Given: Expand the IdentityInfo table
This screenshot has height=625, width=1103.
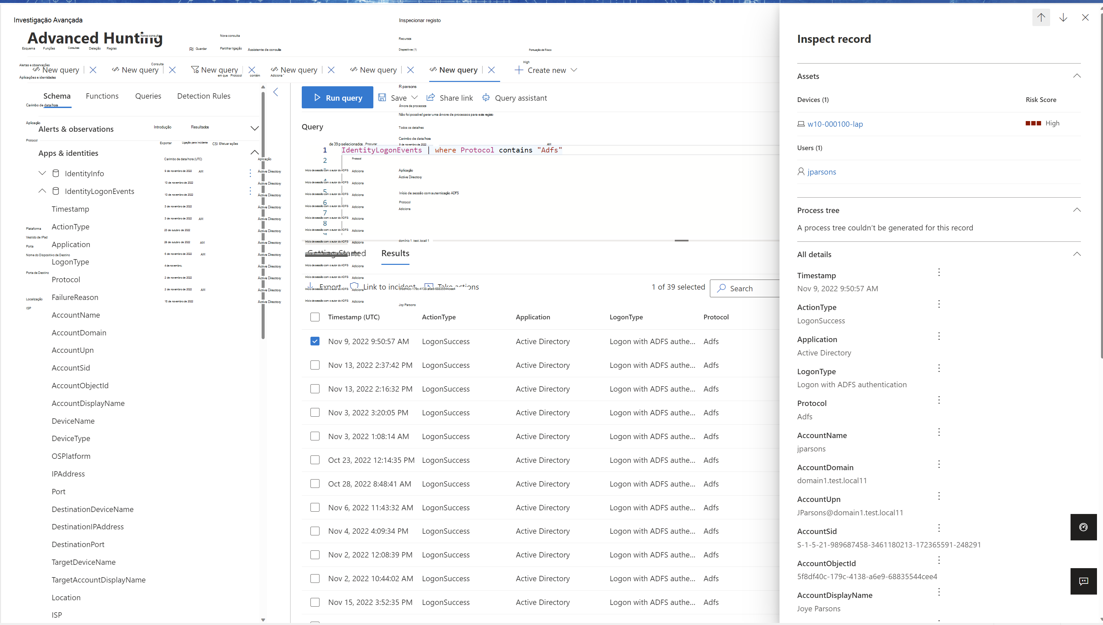Looking at the screenshot, I should 42,173.
